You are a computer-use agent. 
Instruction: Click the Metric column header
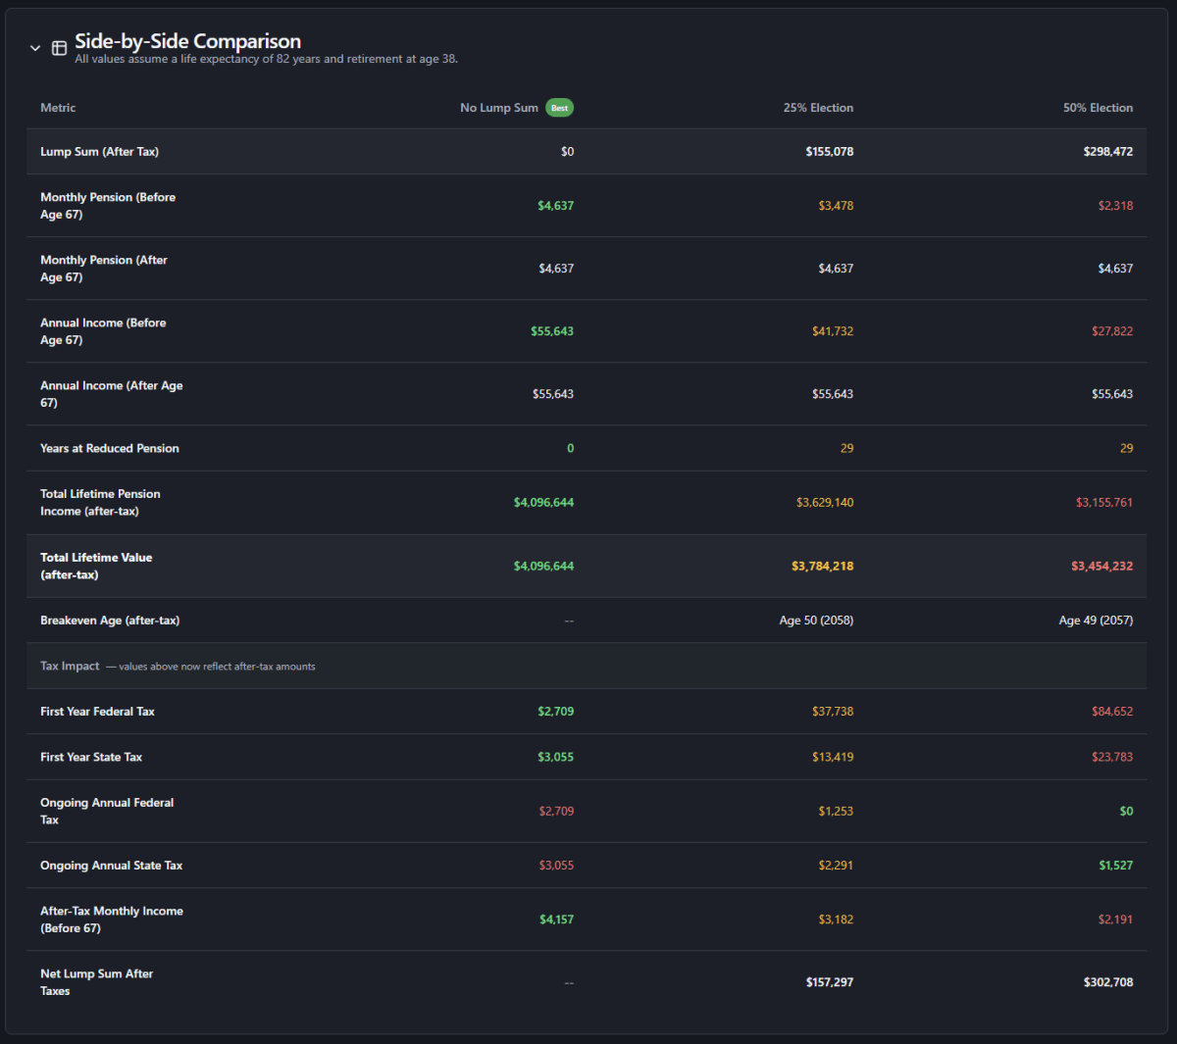pyautogui.click(x=58, y=108)
